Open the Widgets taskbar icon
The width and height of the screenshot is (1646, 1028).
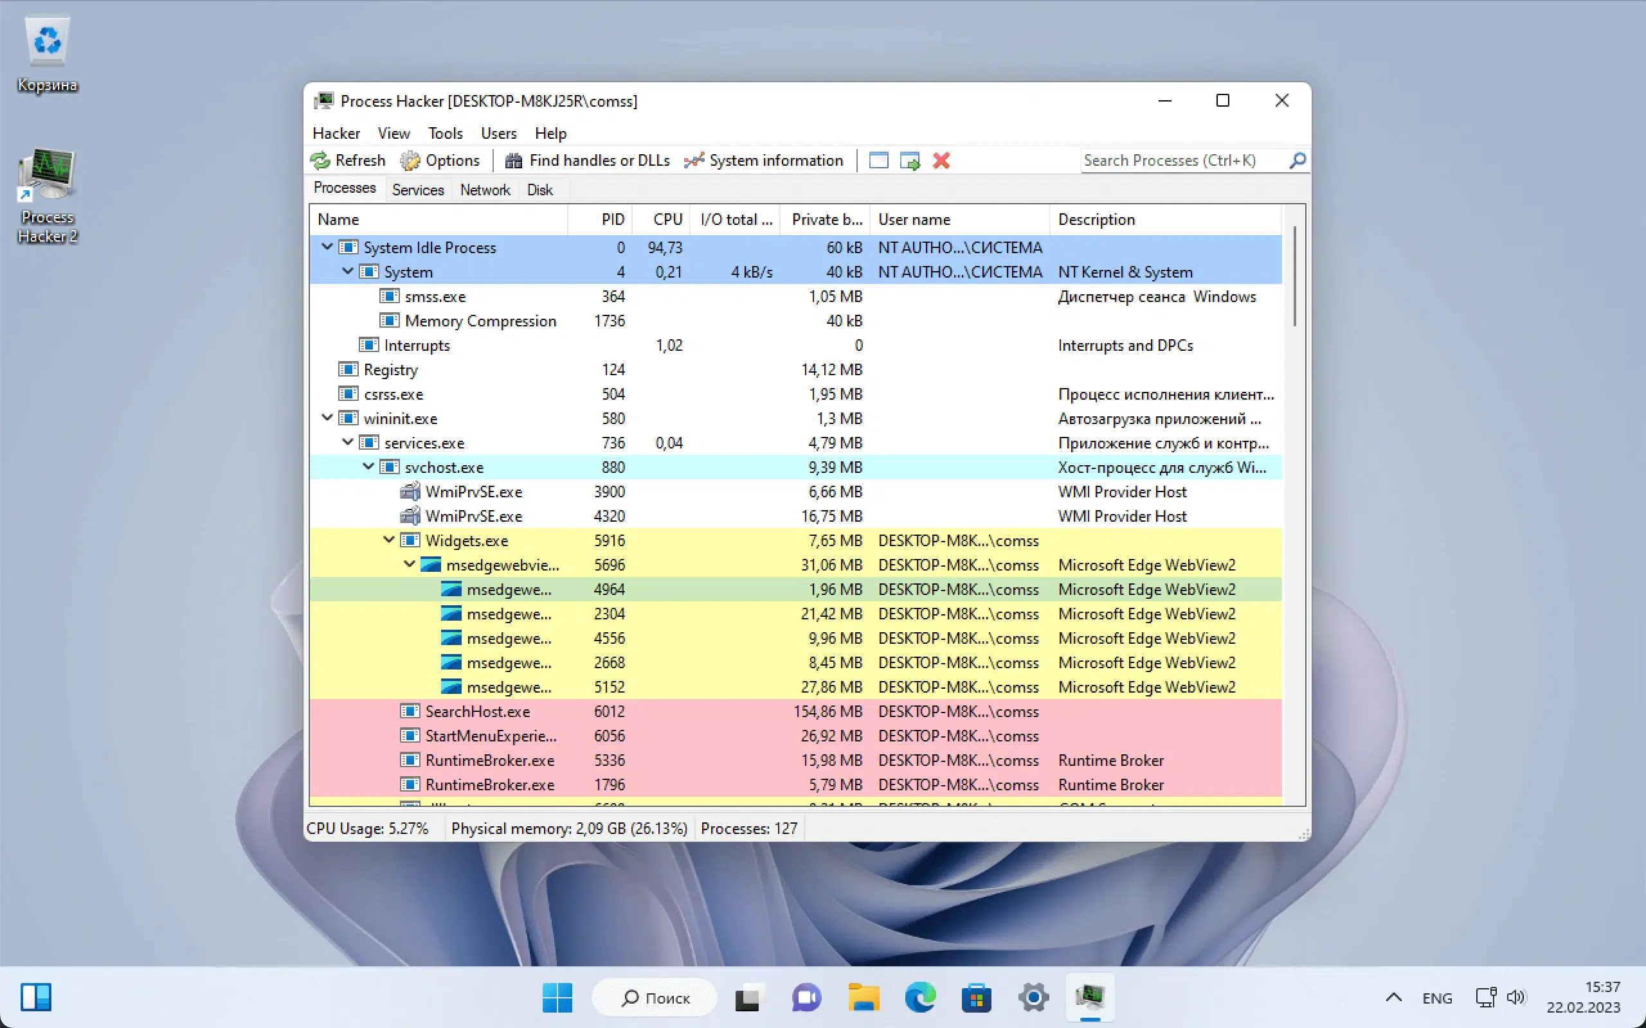coord(36,997)
